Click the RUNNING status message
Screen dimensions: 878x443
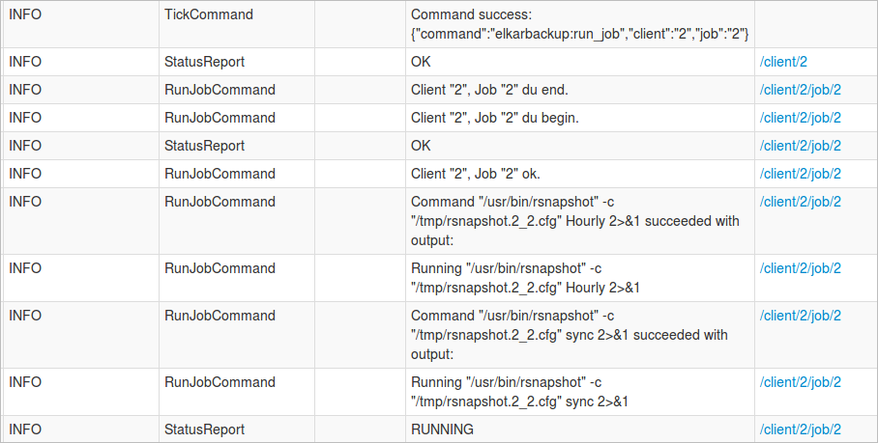coord(442,429)
